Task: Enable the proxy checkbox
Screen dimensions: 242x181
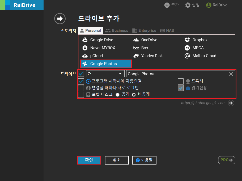Action: click(181, 81)
